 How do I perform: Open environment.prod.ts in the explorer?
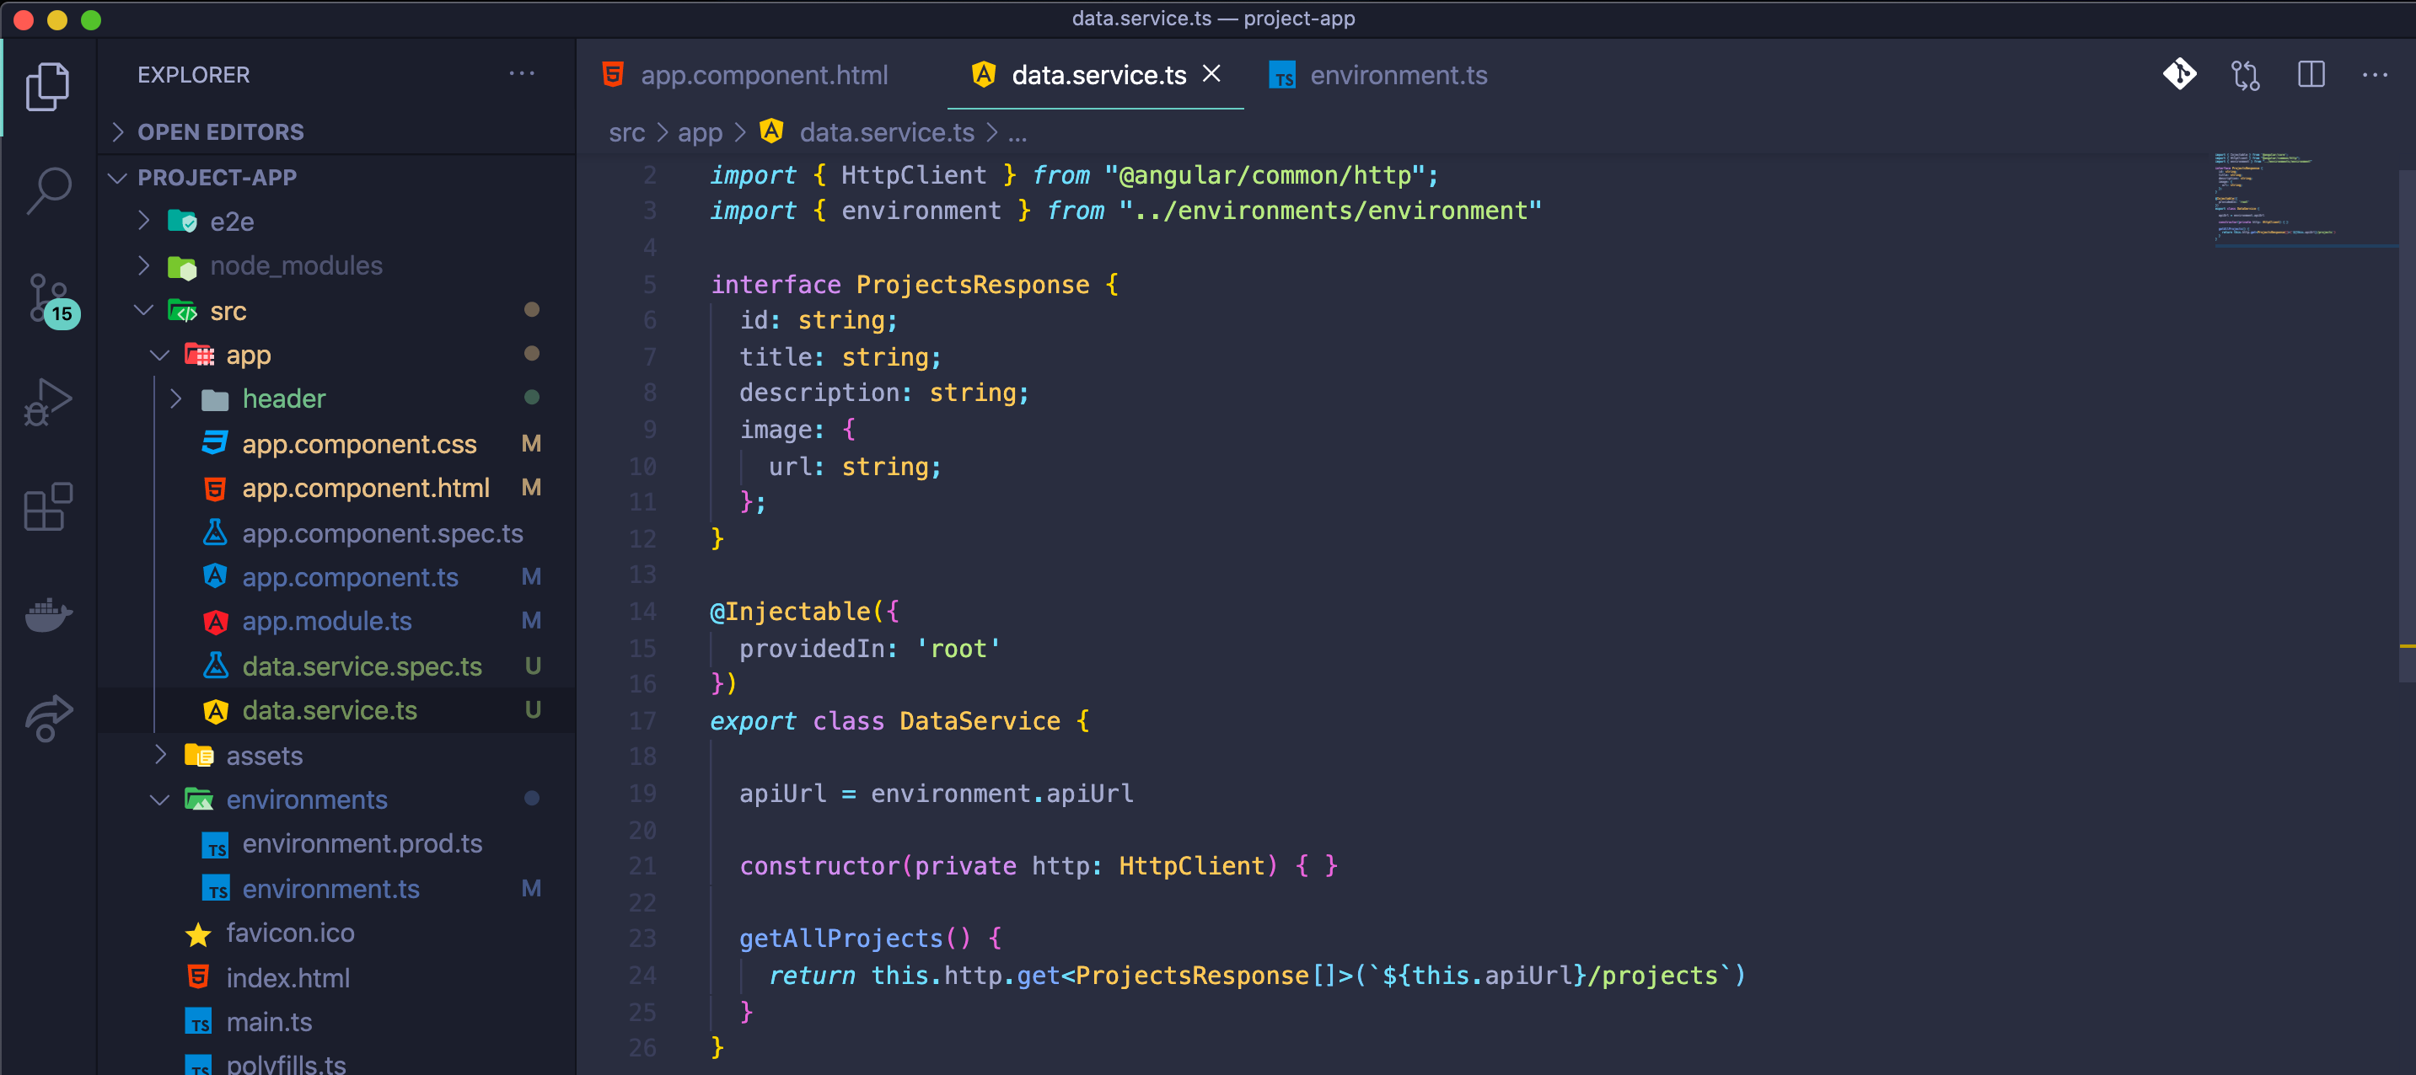click(x=362, y=844)
